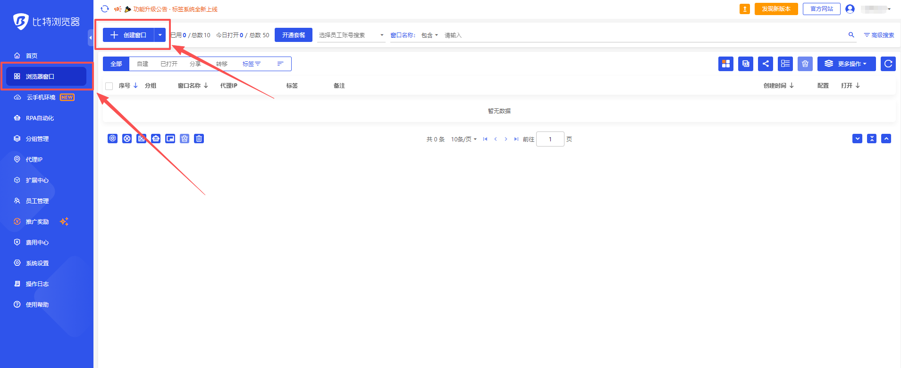Click the user avatar icon
Viewport: 901px width, 368px height.
click(850, 9)
